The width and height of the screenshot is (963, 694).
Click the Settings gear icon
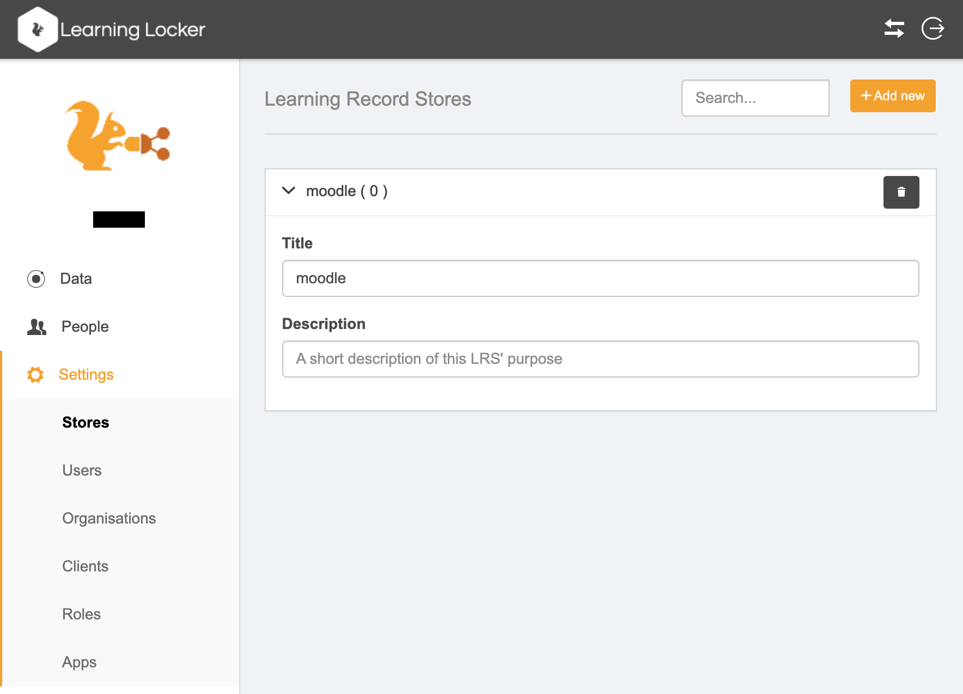tap(35, 375)
